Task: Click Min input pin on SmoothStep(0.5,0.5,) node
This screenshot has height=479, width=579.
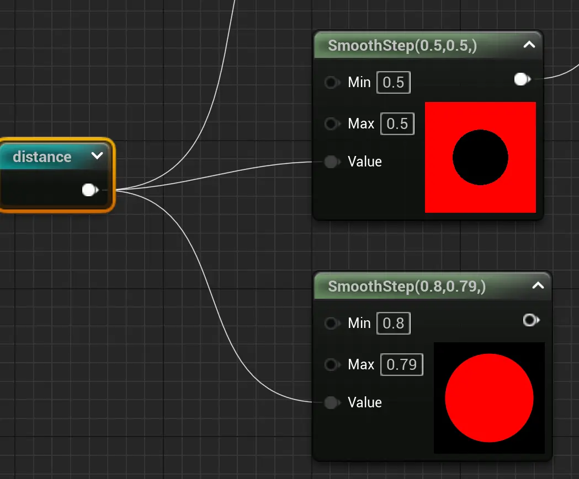Action: 331,83
